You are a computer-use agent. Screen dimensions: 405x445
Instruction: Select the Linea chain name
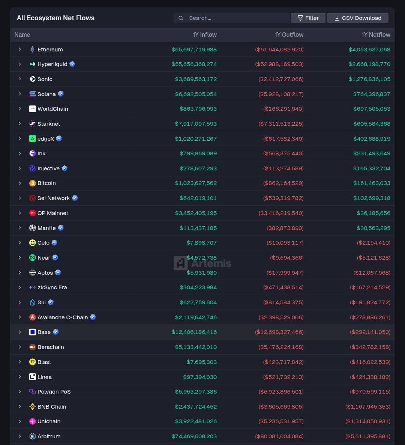tap(45, 377)
